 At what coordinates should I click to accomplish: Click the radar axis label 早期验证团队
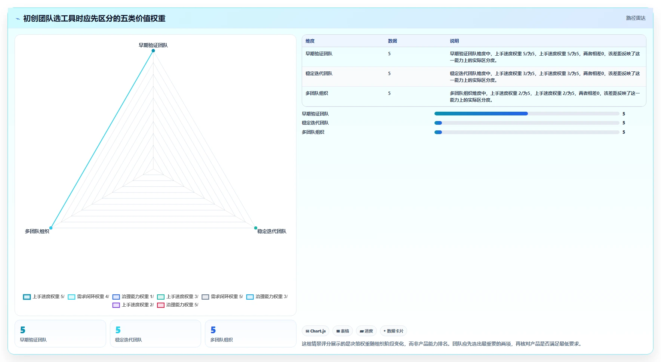(153, 45)
